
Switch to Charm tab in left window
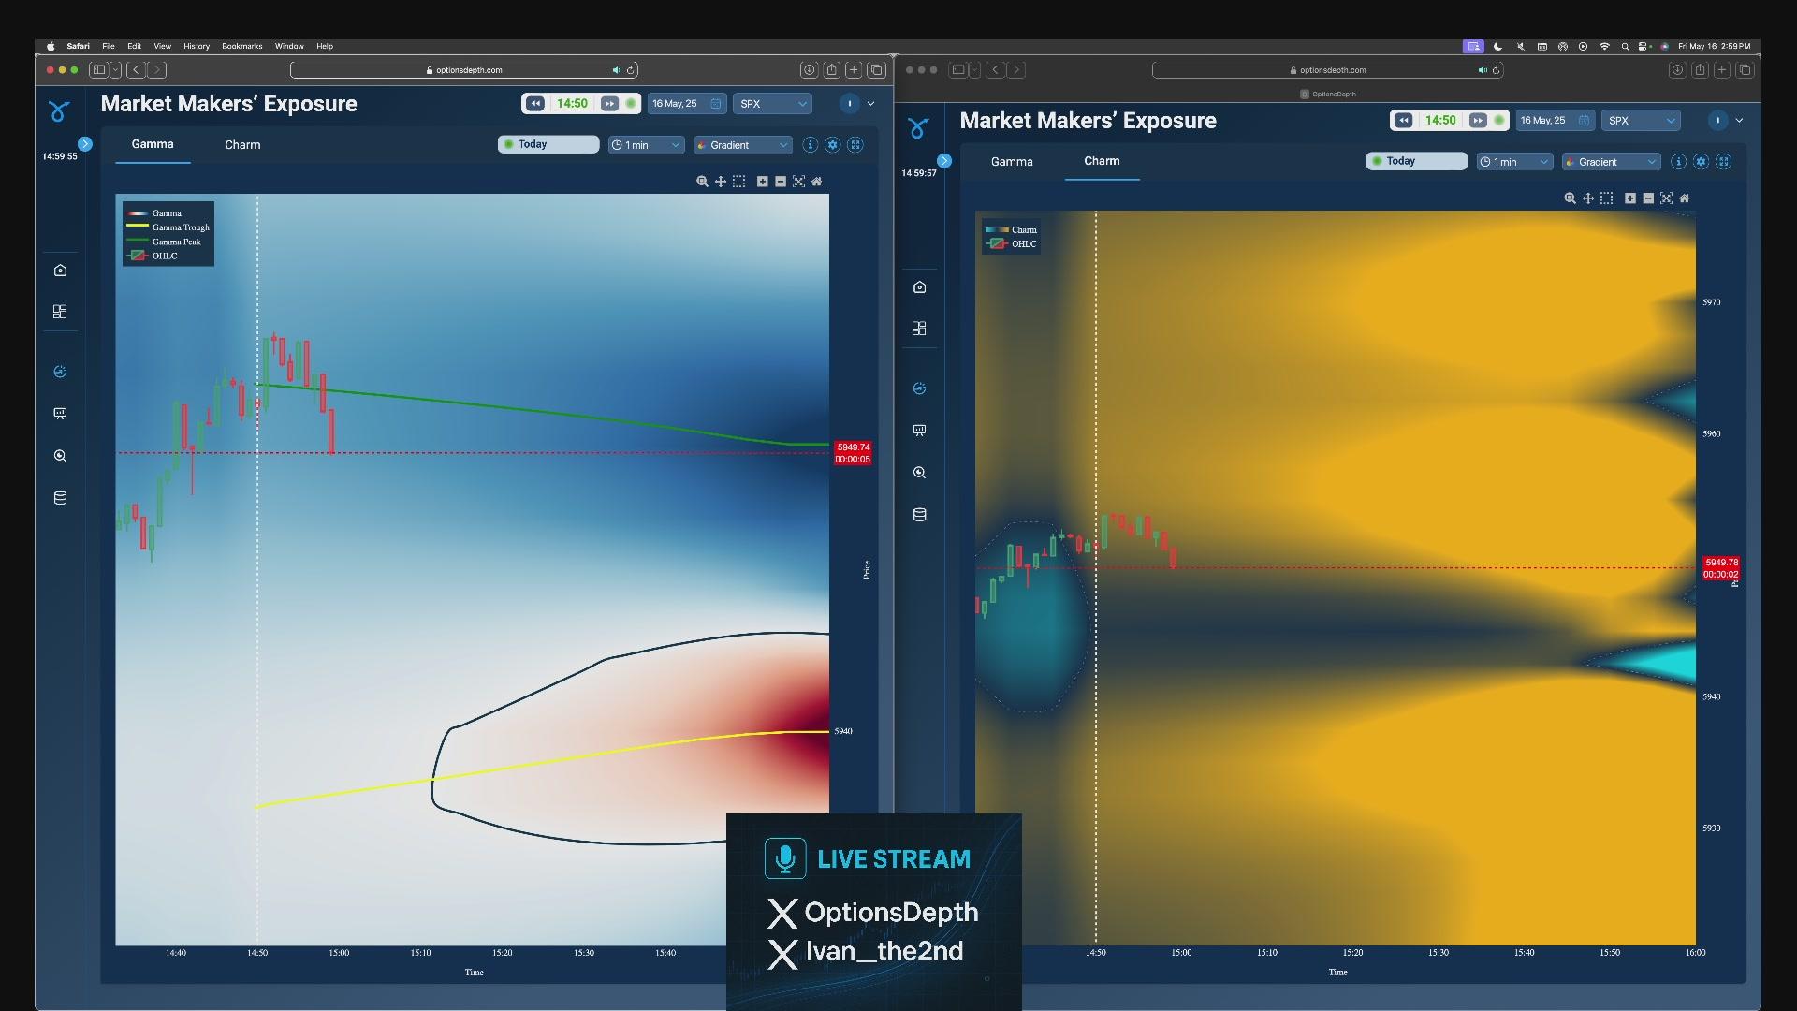point(242,145)
